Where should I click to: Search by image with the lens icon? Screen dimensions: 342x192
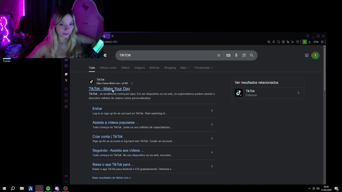pyautogui.click(x=244, y=55)
